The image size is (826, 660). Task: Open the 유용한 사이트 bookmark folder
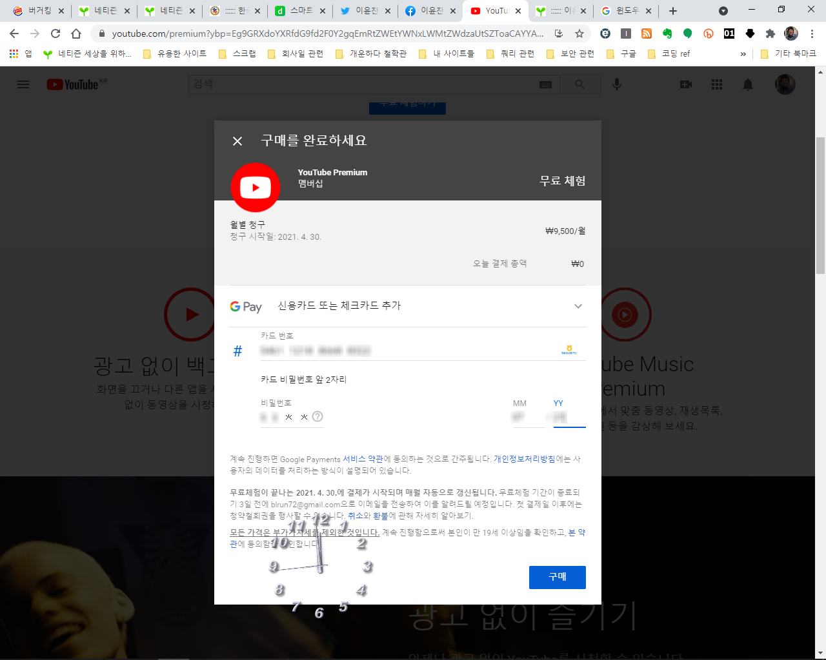pos(175,53)
